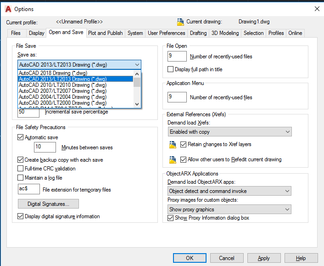Viewport: 324px width, 266px height.
Task: Open the Demand load ObjectARX apps dropdown
Action: [x=229, y=191]
